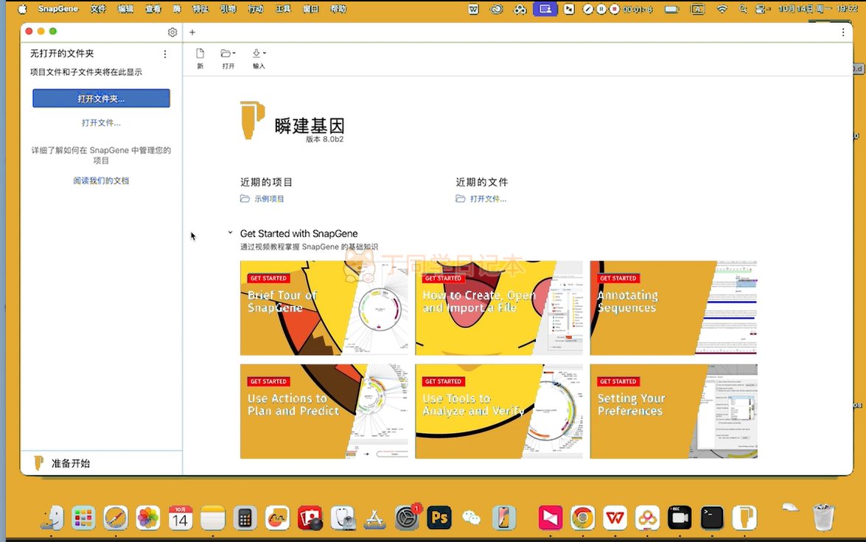Open the 工具 menu in menu bar

click(283, 10)
